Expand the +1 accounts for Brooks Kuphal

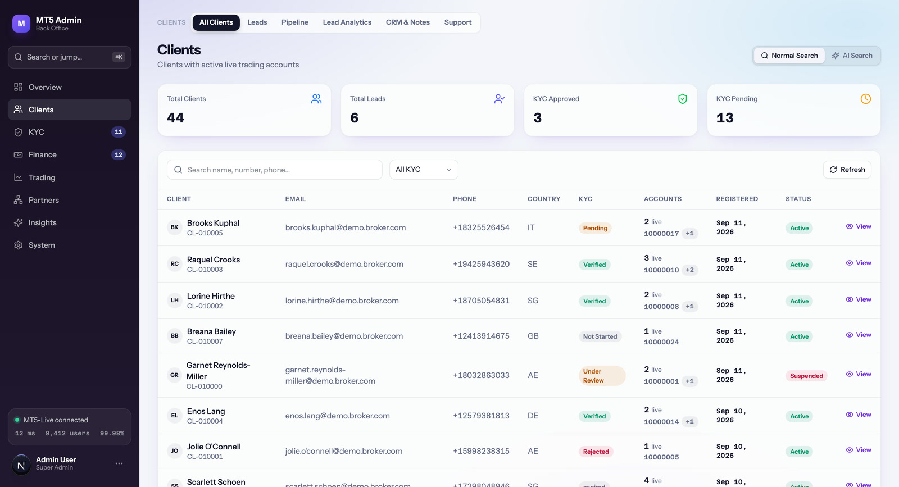pos(690,234)
